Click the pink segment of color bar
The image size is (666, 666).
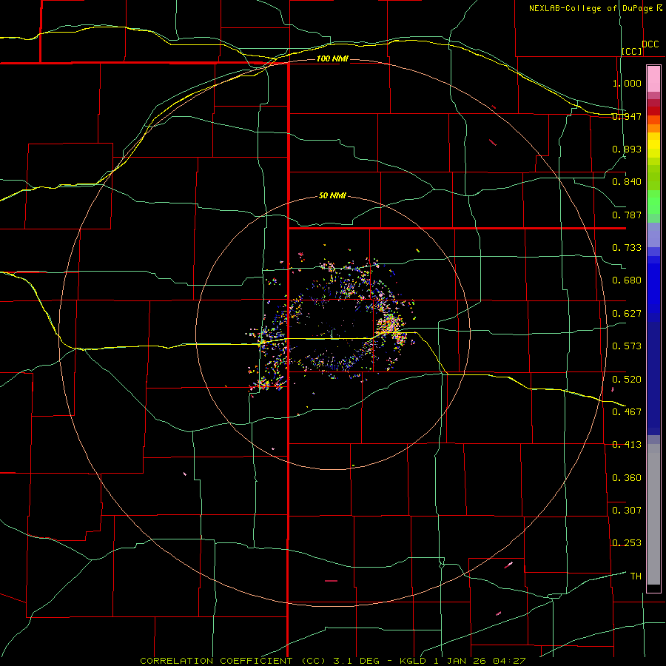tap(653, 79)
